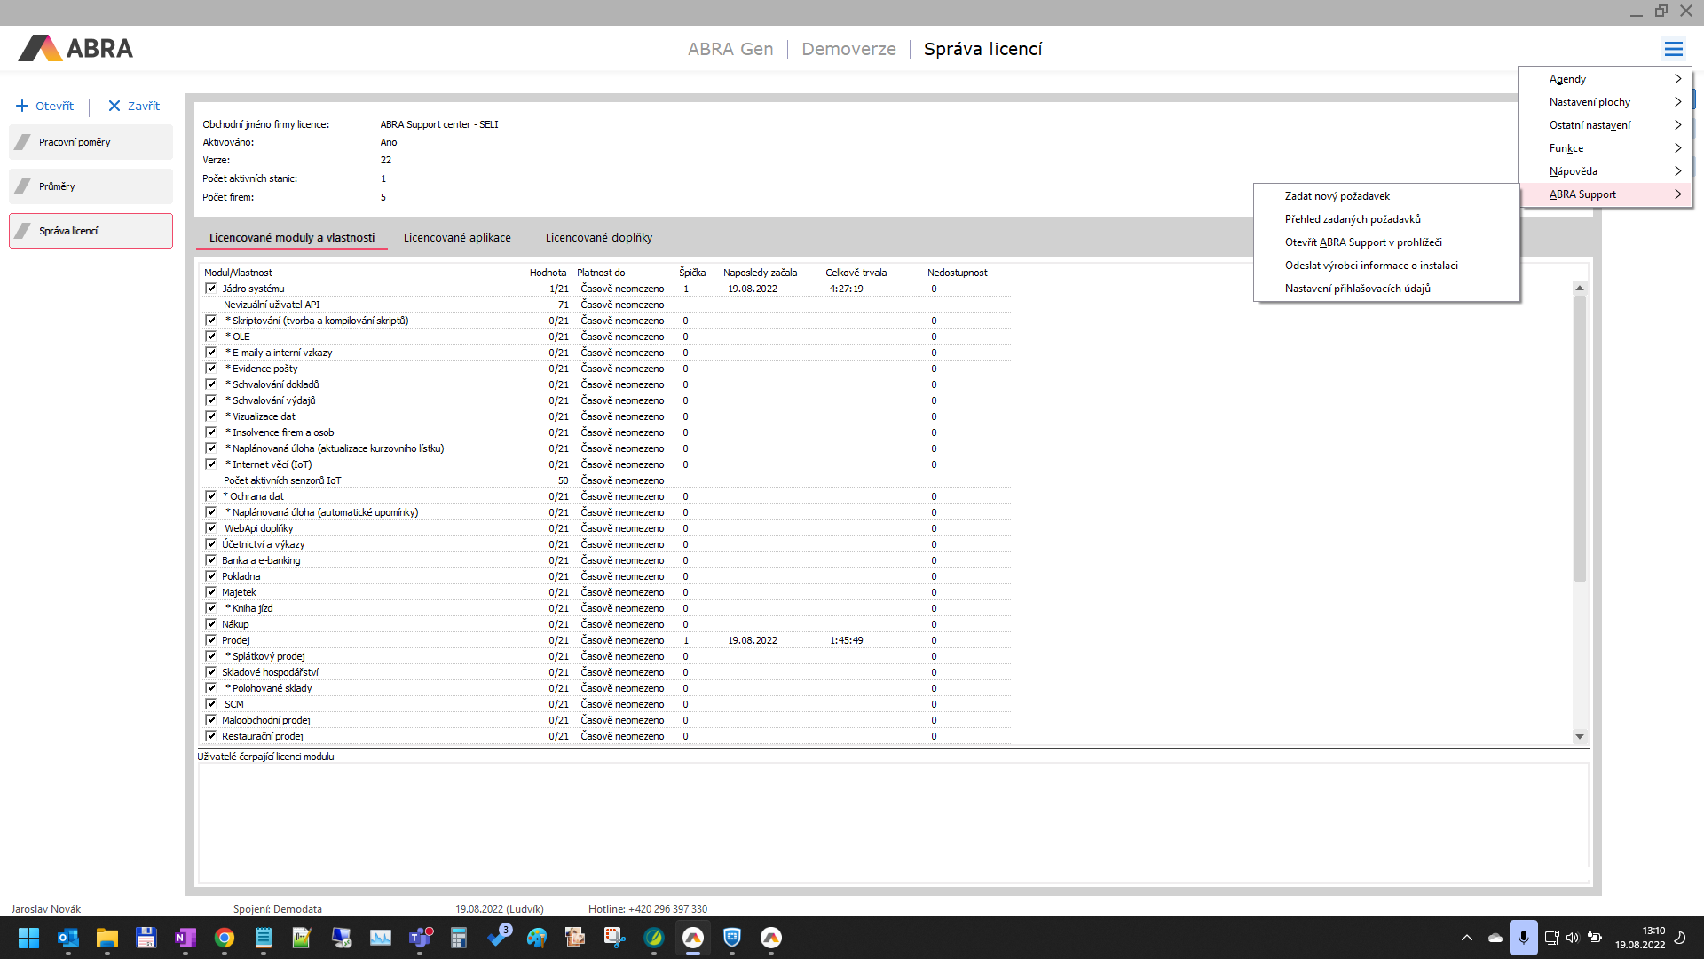Screen dimensions: 1704x959
Task: Toggle the Jádro systému checkbox
Action: tap(211, 289)
